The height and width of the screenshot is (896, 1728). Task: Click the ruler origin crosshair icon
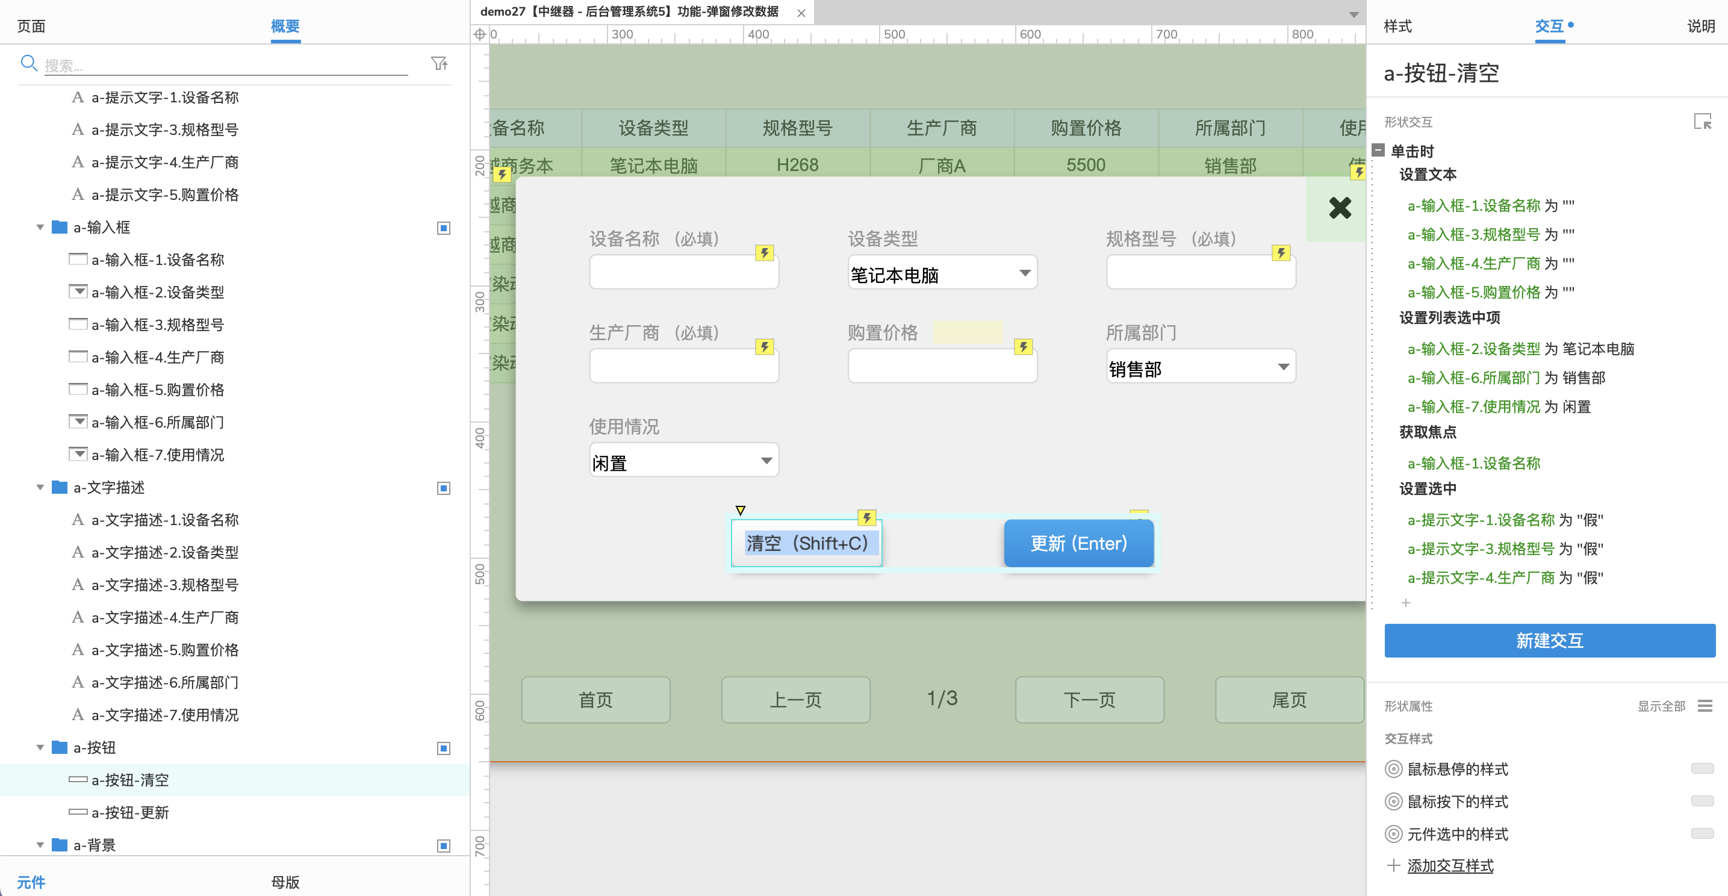point(480,34)
